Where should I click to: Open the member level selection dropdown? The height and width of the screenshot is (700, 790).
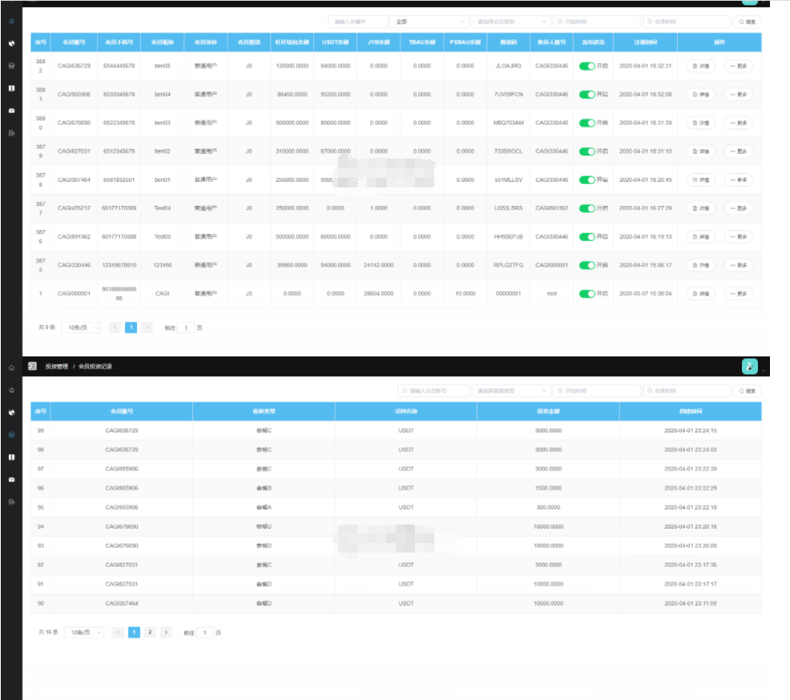[x=510, y=22]
